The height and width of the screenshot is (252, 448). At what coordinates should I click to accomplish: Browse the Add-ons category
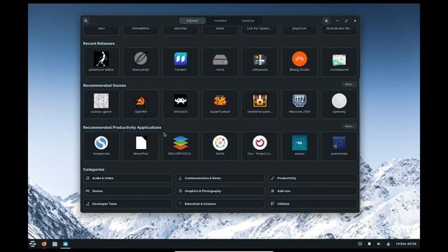(313, 191)
